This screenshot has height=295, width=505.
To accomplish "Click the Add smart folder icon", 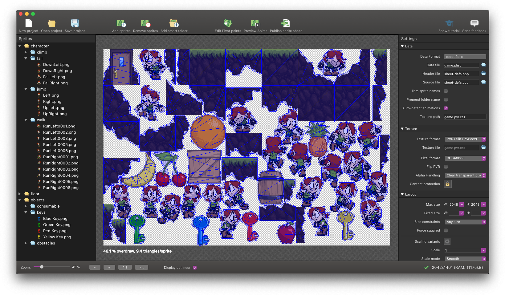I will [174, 23].
